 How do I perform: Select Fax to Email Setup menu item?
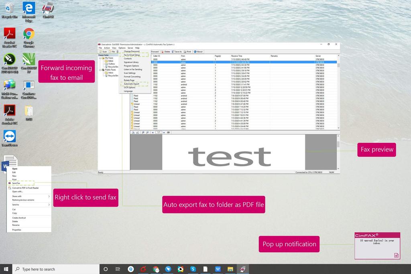pyautogui.click(x=132, y=55)
